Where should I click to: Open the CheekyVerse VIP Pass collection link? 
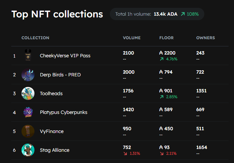tap(65, 56)
